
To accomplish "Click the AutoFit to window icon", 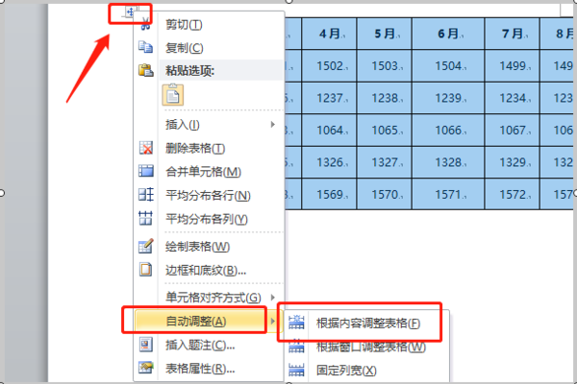I will coord(296,347).
